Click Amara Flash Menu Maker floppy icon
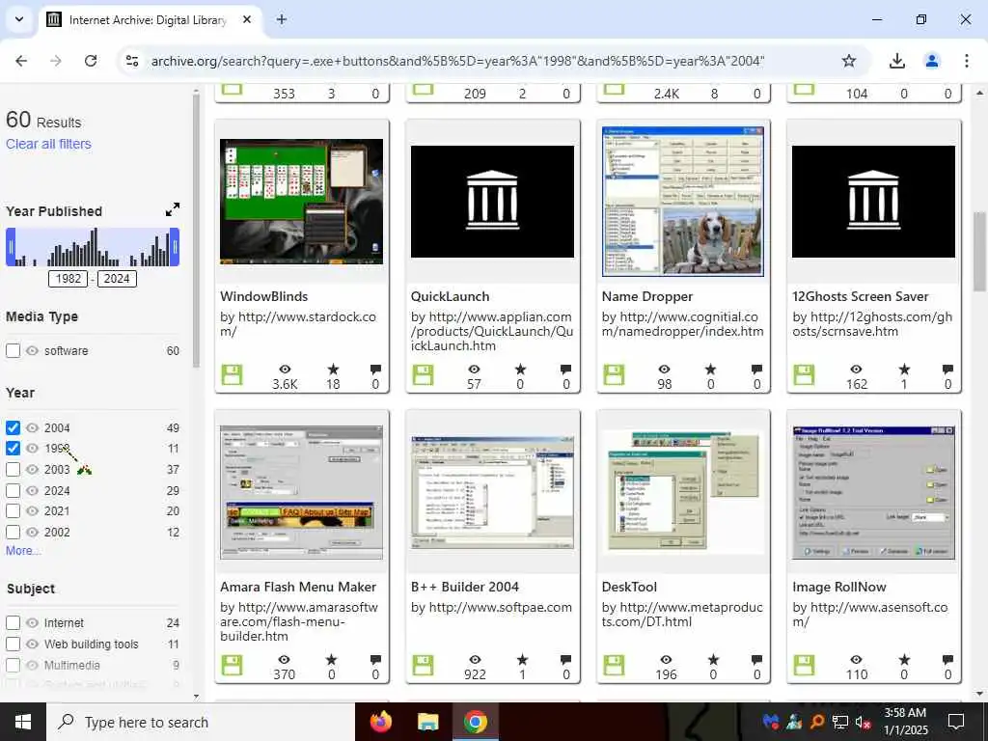The width and height of the screenshot is (988, 741). [232, 666]
